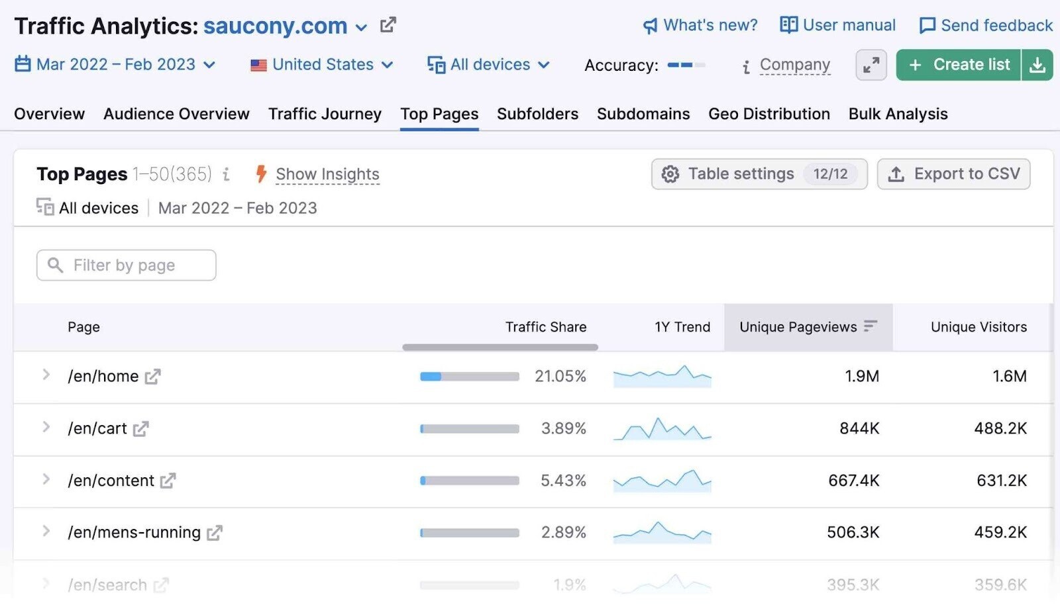Switch to the Traffic Journey tab
The width and height of the screenshot is (1060, 607).
pyautogui.click(x=325, y=114)
